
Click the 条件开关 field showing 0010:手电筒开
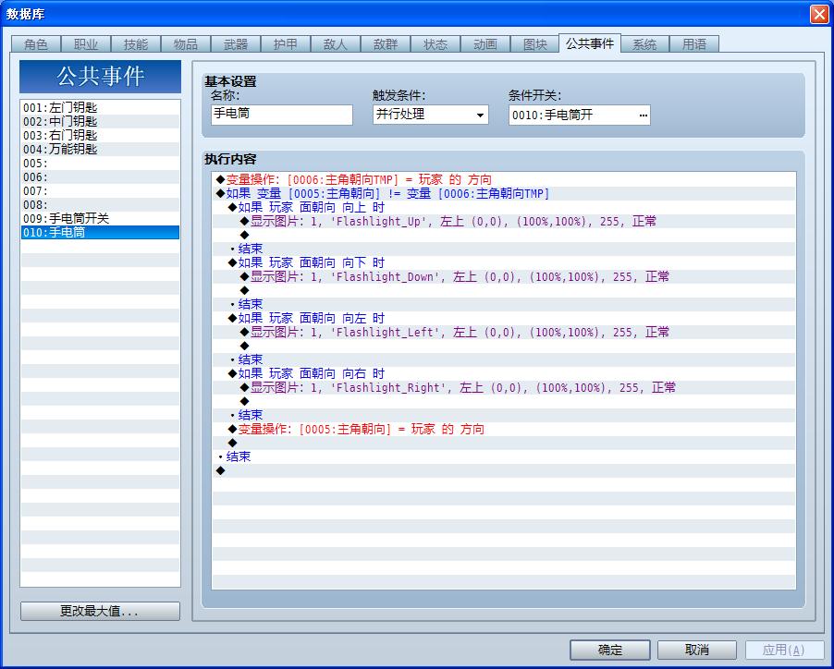tap(579, 115)
